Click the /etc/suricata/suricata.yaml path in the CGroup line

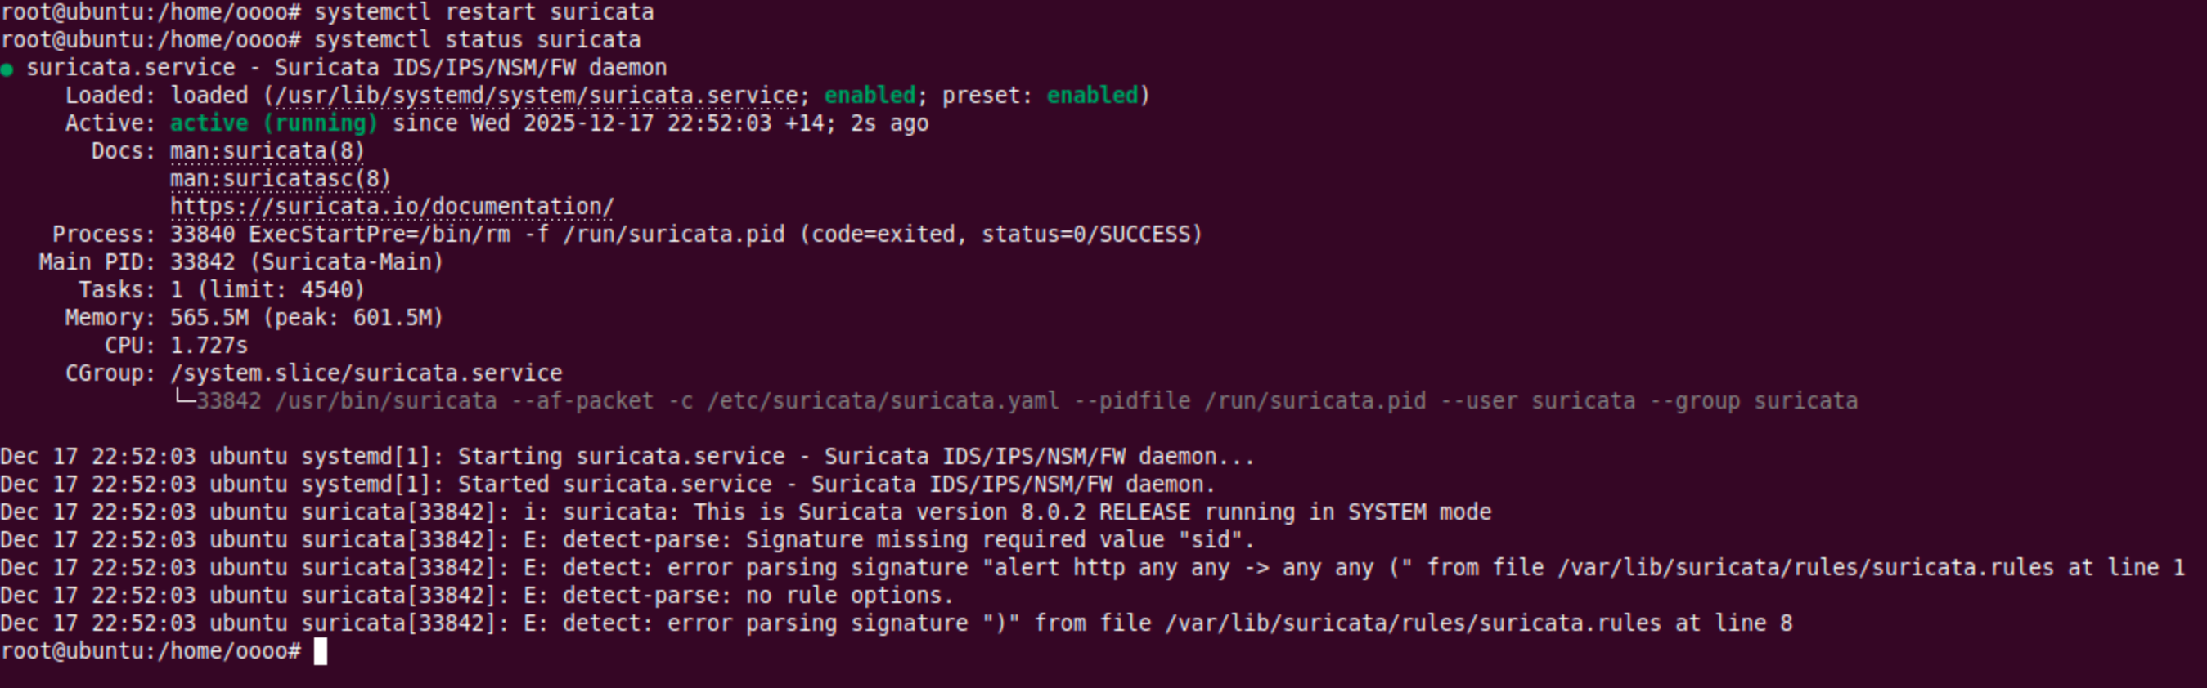(883, 401)
